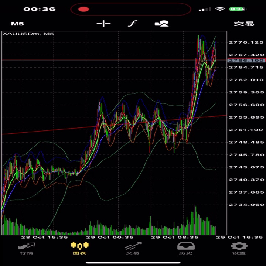Tap the 2753.895 price axis label

coord(246,117)
